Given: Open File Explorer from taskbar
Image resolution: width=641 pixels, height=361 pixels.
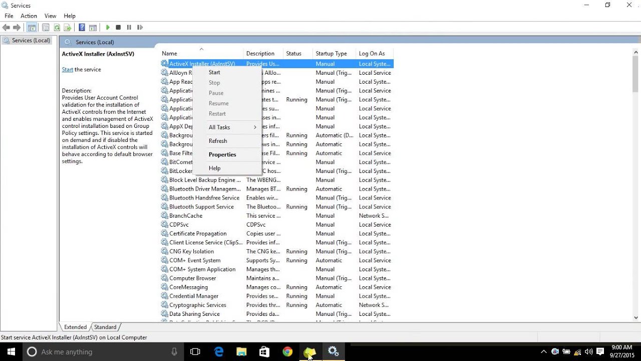Looking at the screenshot, I should tap(241, 351).
